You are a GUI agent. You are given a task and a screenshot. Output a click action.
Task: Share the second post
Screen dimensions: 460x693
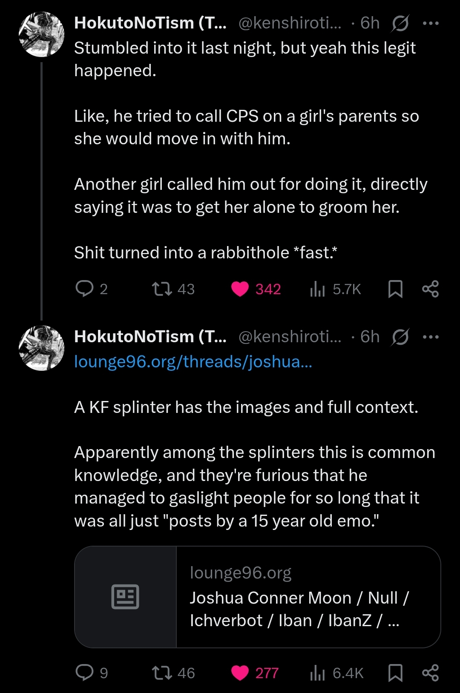point(430,673)
